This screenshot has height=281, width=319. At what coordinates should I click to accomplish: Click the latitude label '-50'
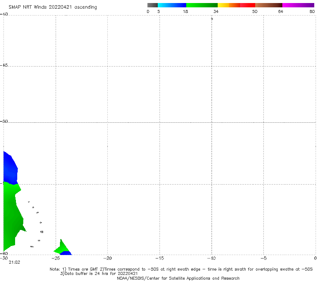click(4, 121)
